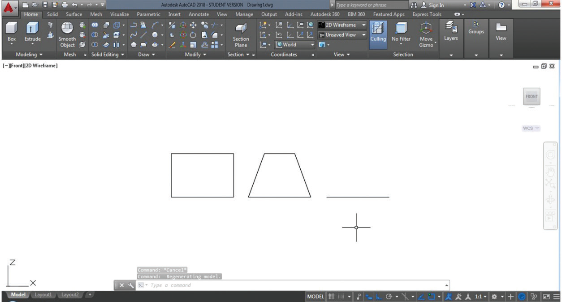Switch to the Annotate ribbon tab

coord(199,14)
